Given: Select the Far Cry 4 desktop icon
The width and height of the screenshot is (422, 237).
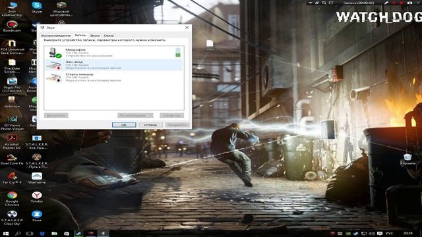Looking at the screenshot, I should [x=12, y=178].
